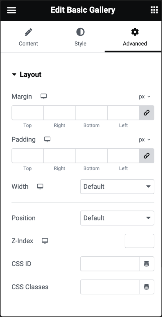Open the widgets grid icon
The width and height of the screenshot is (162, 317).
[x=154, y=10]
